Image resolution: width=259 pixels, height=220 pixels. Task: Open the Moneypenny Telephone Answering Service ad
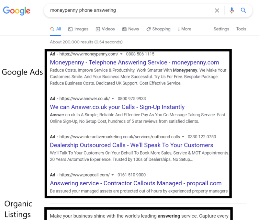click(134, 63)
